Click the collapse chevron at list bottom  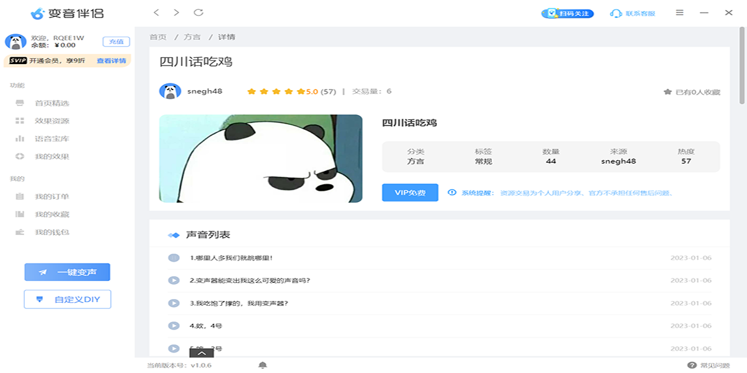pyautogui.click(x=201, y=352)
